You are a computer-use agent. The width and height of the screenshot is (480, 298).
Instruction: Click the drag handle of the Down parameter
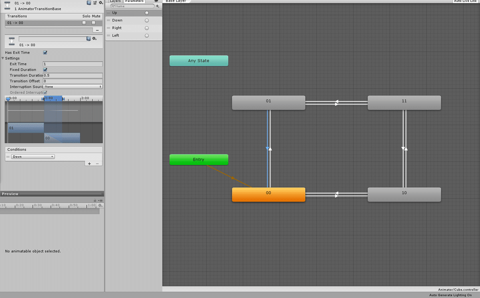pos(108,20)
